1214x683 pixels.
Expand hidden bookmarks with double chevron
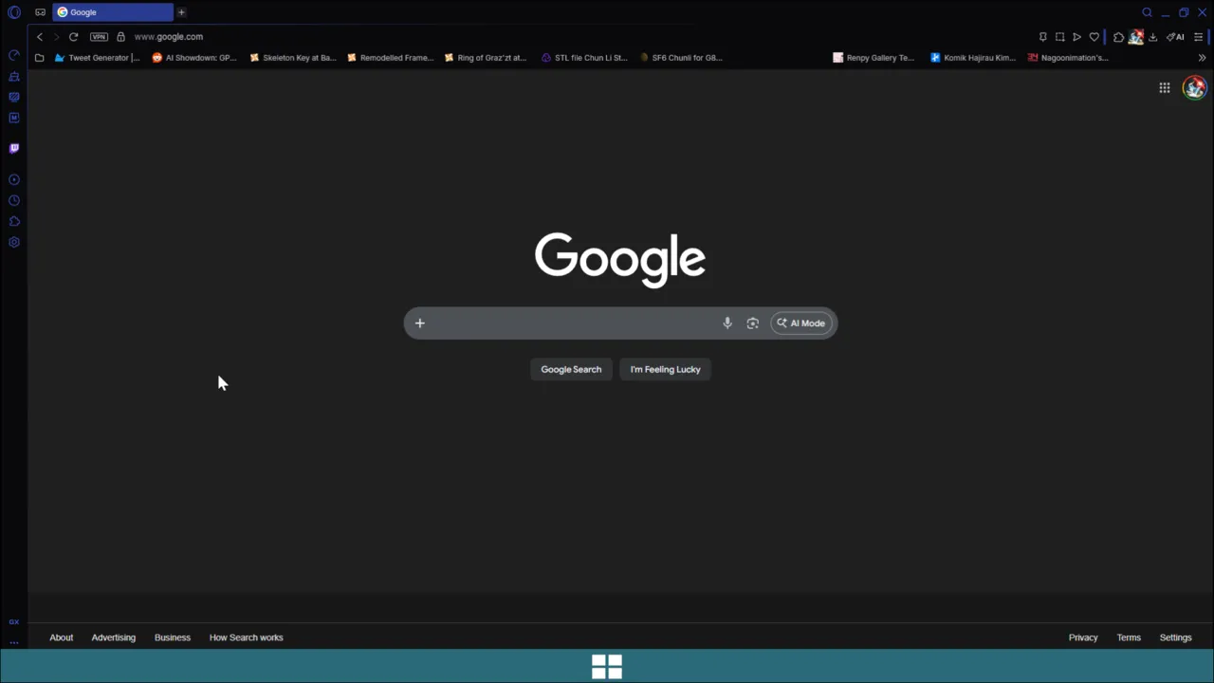point(1202,58)
